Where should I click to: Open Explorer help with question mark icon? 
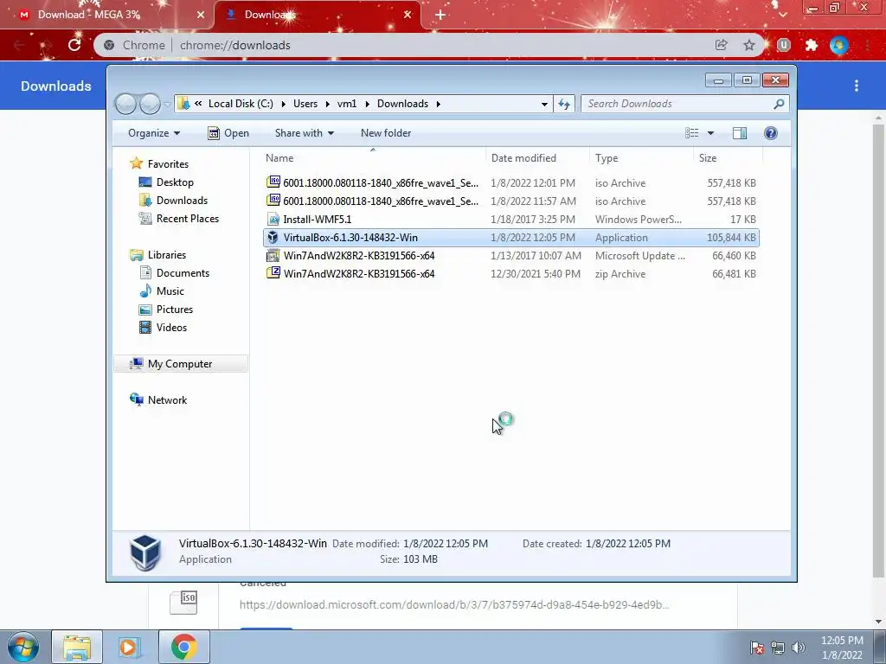click(x=771, y=133)
